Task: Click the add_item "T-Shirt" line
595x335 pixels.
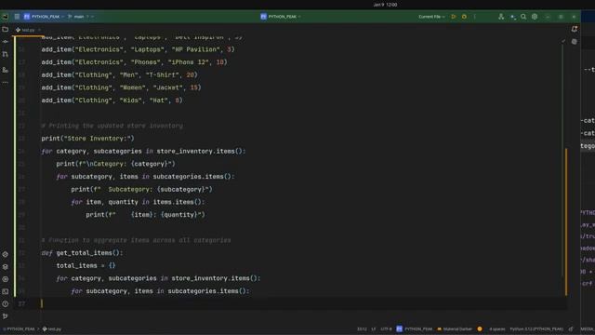Action: 119,75
